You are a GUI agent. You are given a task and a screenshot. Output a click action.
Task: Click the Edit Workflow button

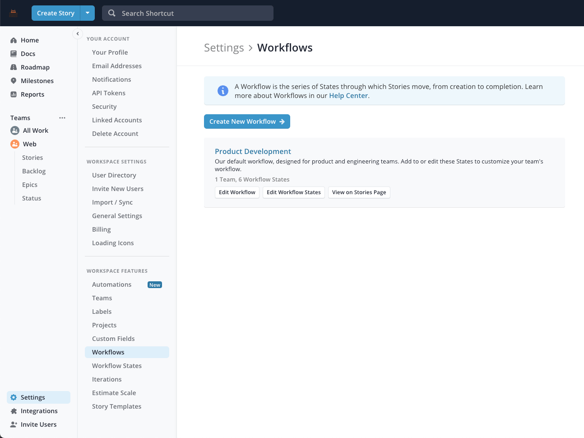click(237, 192)
